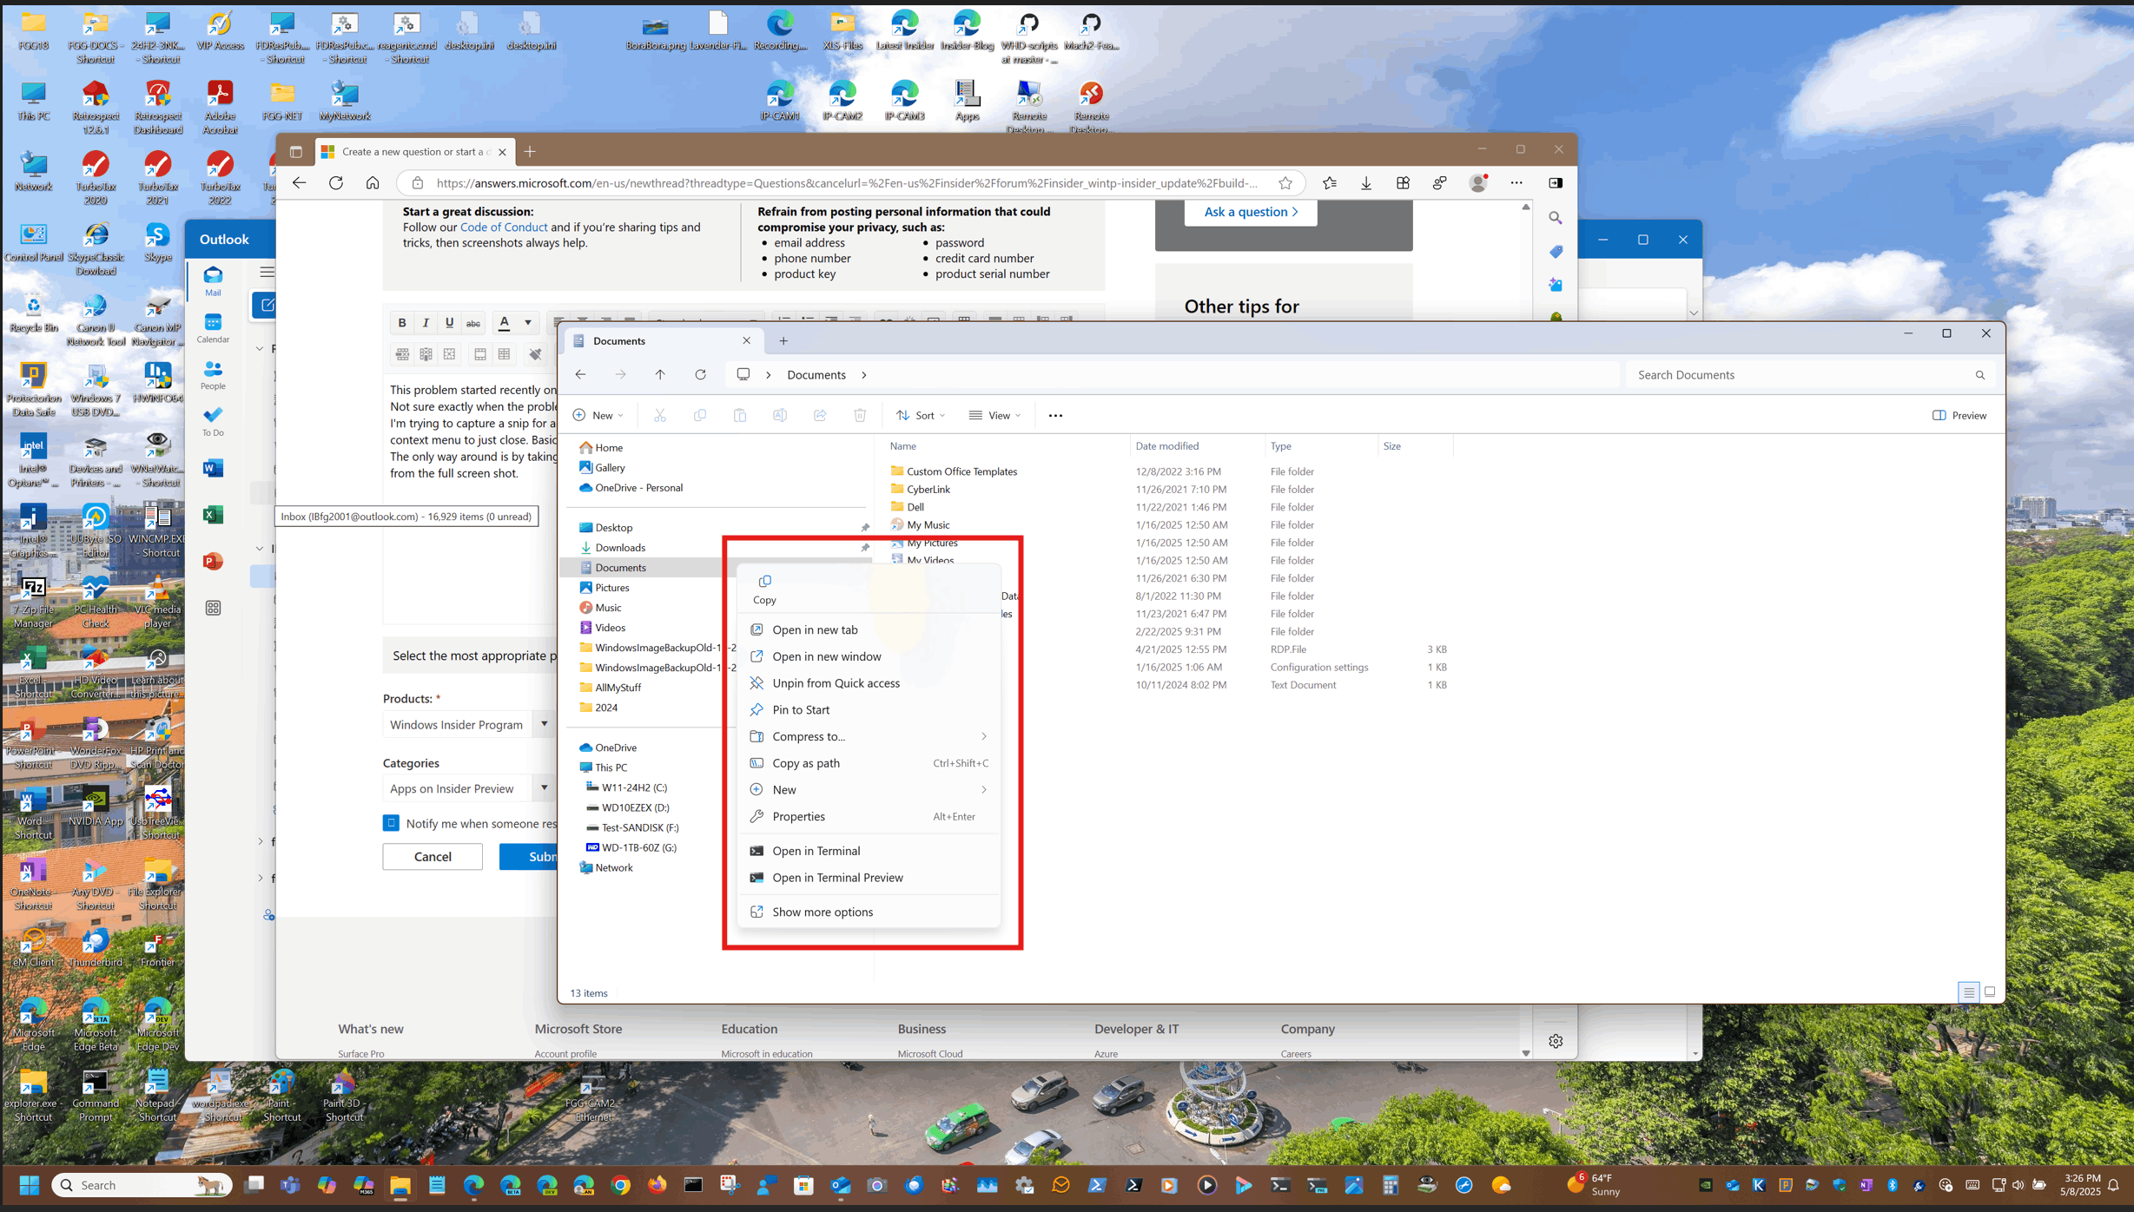Click the Rename icon in File Explorer toolbar
The height and width of the screenshot is (1212, 2134).
(780, 415)
